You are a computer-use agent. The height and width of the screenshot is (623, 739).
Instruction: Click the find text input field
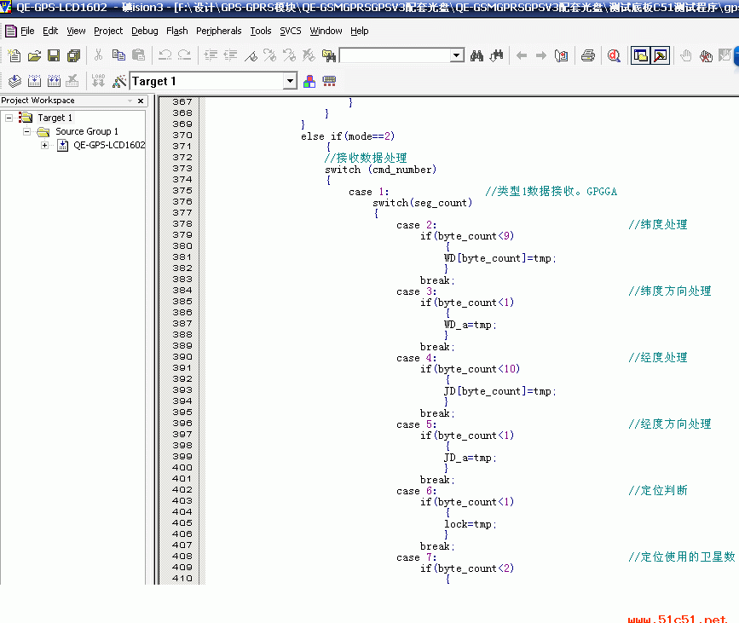(x=394, y=55)
